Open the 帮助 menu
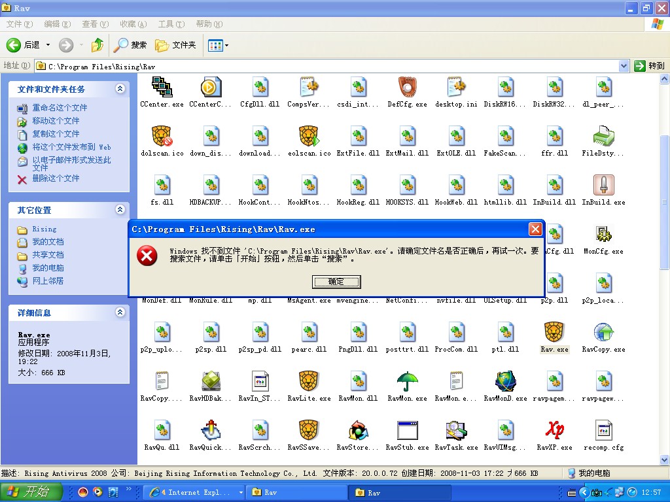The width and height of the screenshot is (670, 502). pyautogui.click(x=209, y=24)
